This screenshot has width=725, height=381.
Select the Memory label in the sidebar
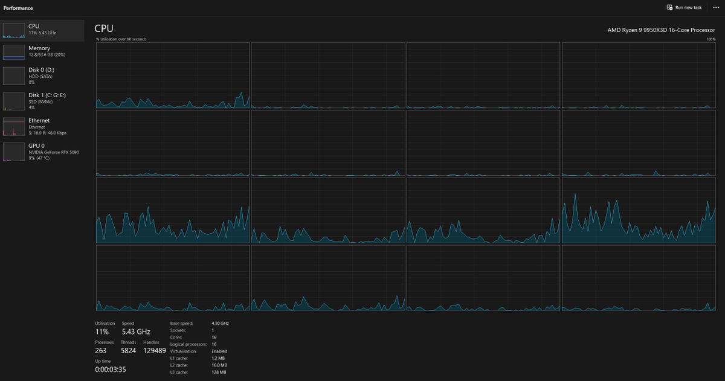pos(39,48)
